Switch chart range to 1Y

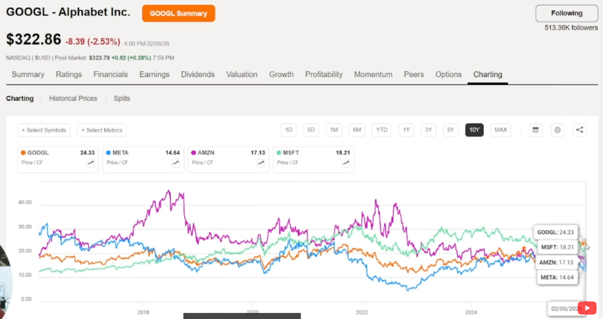click(x=406, y=130)
